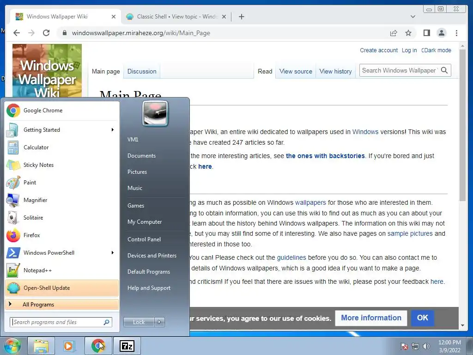
Task: Toggle the Chrome side panel
Action: pos(426,33)
